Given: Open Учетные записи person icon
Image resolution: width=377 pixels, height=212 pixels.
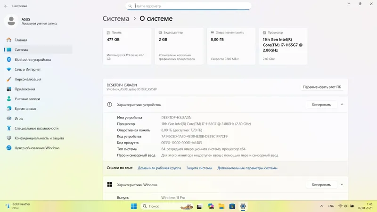Looking at the screenshot, I should click(9, 99).
